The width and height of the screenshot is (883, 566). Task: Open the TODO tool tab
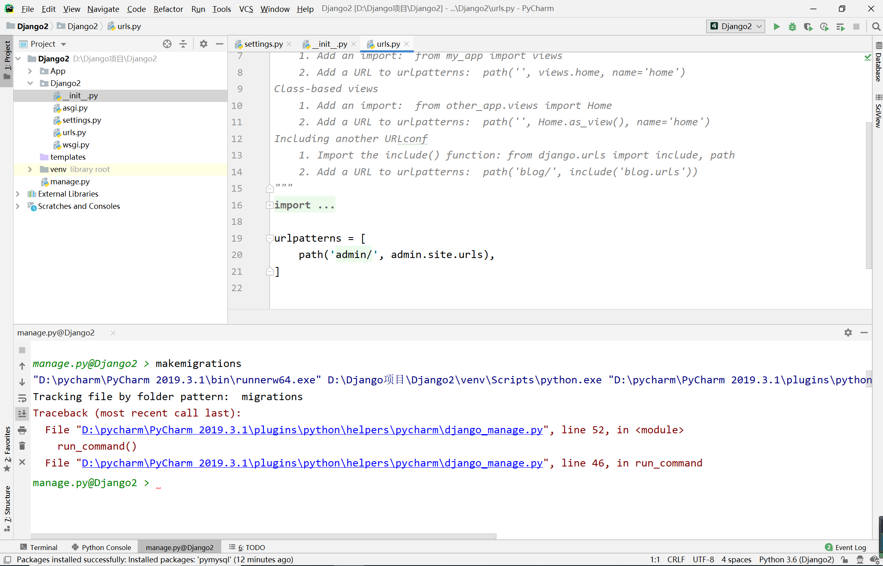(247, 547)
